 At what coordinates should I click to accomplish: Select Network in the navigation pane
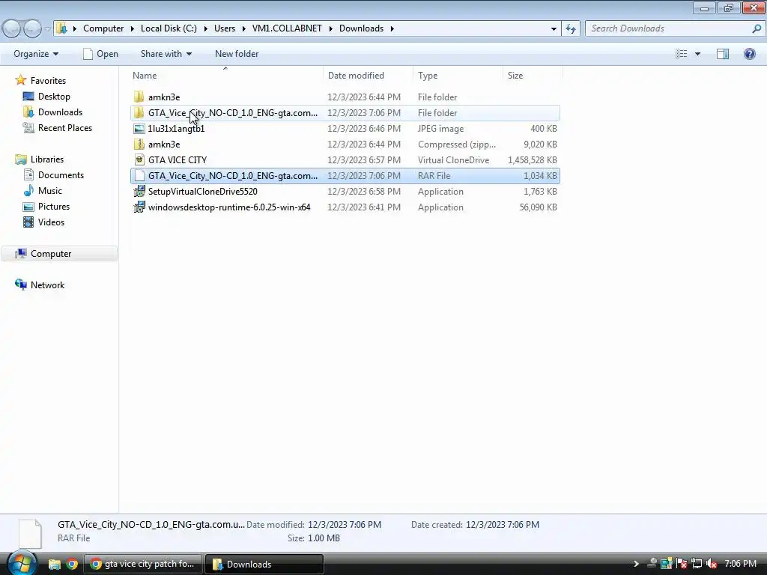tap(47, 285)
